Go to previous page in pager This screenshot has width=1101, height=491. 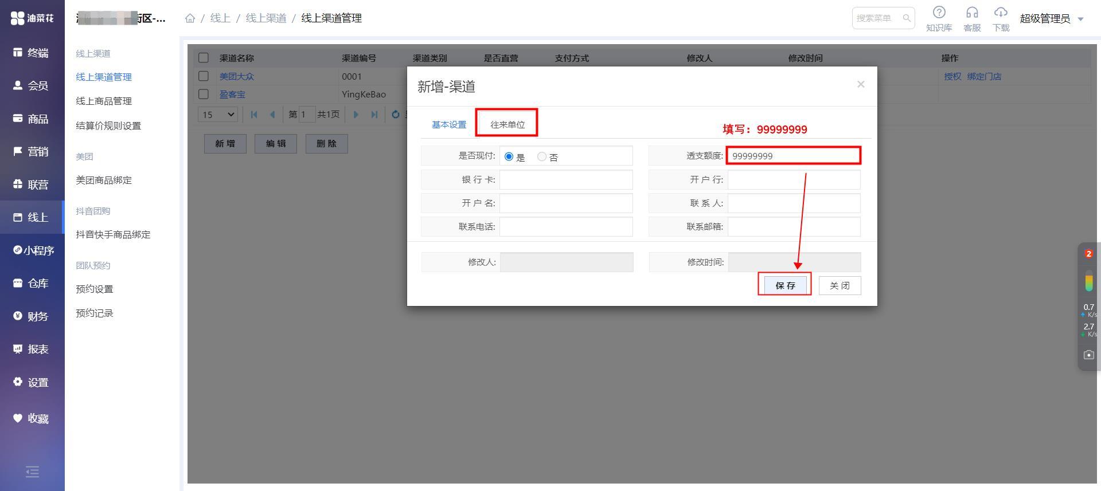(272, 115)
